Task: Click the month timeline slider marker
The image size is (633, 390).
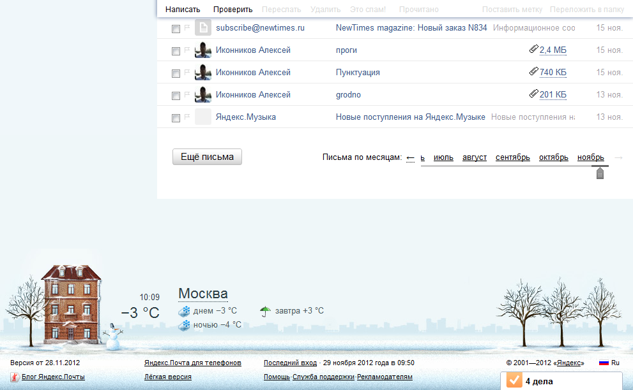Action: [x=600, y=173]
